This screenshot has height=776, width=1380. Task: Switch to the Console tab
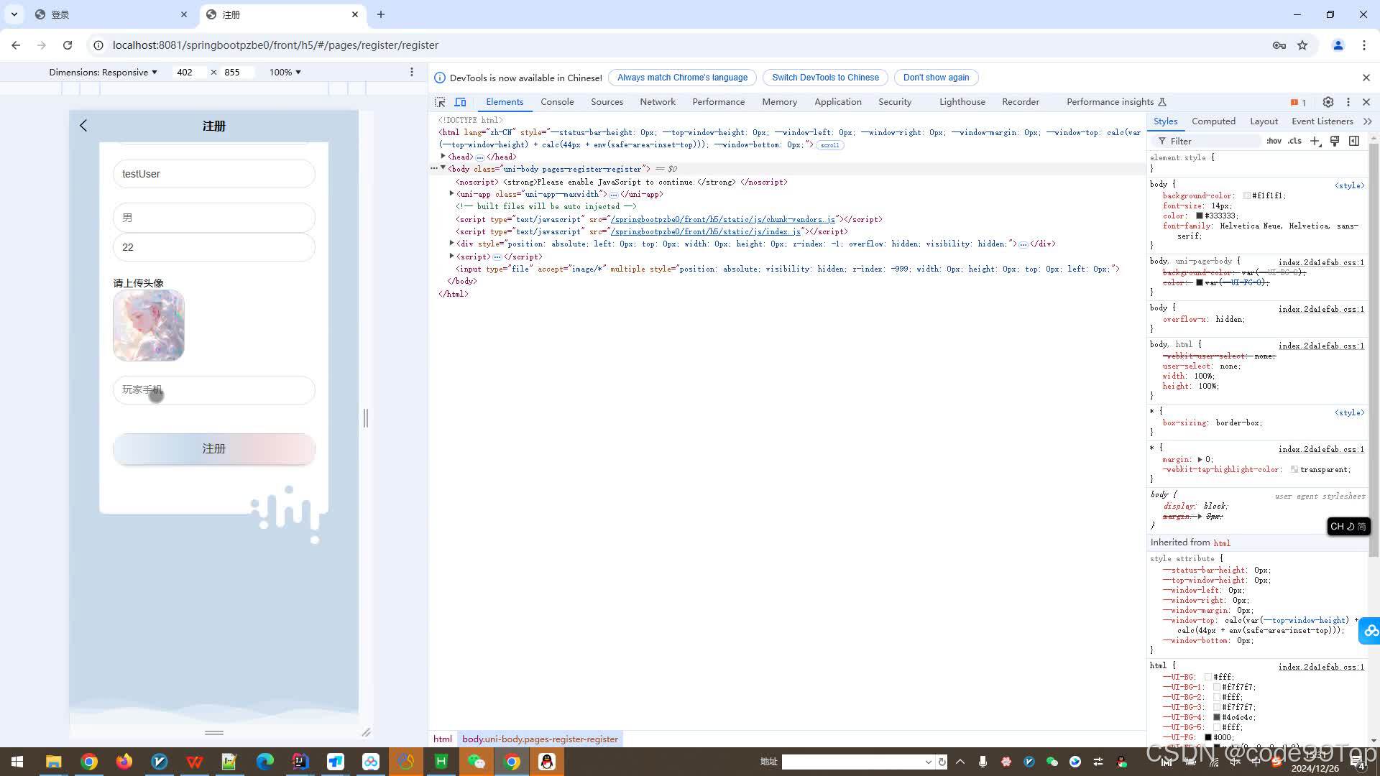557,102
